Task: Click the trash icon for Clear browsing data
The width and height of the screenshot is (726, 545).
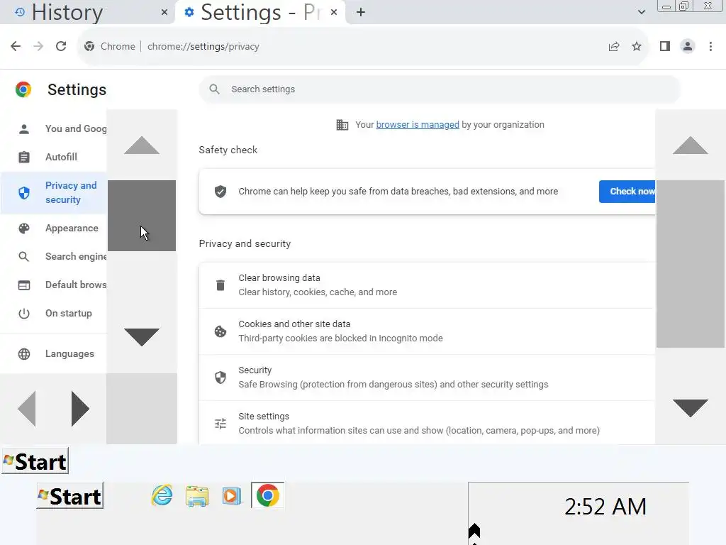Action: (x=220, y=285)
